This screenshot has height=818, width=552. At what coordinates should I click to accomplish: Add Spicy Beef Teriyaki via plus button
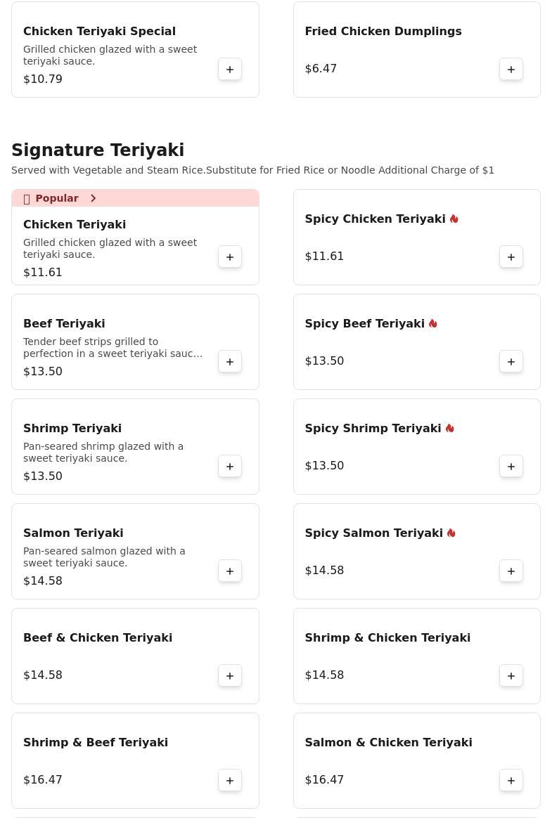pyautogui.click(x=511, y=361)
